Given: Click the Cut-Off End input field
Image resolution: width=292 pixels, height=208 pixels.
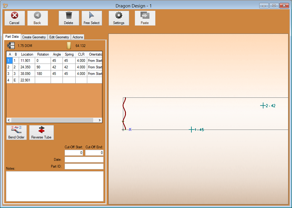Looking at the screenshot, I should 94,153.
